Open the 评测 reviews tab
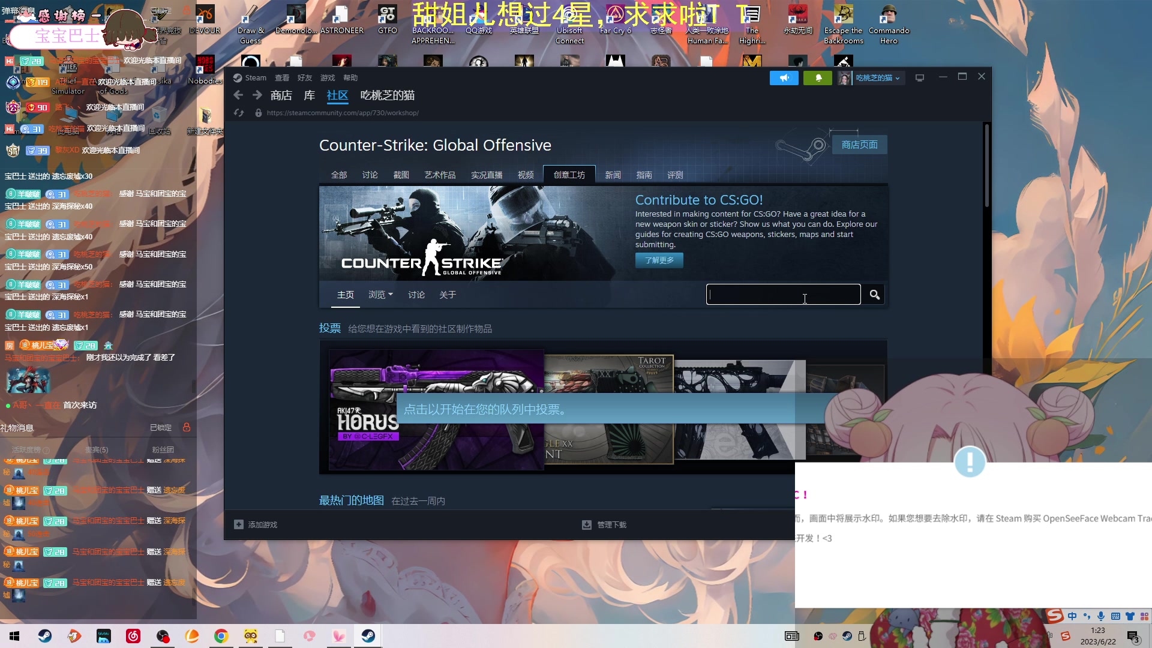This screenshot has height=648, width=1152. [x=675, y=175]
